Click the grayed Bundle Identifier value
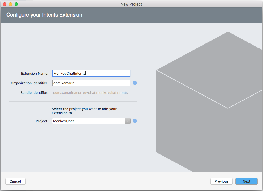This screenshot has height=191, width=263. point(91,92)
